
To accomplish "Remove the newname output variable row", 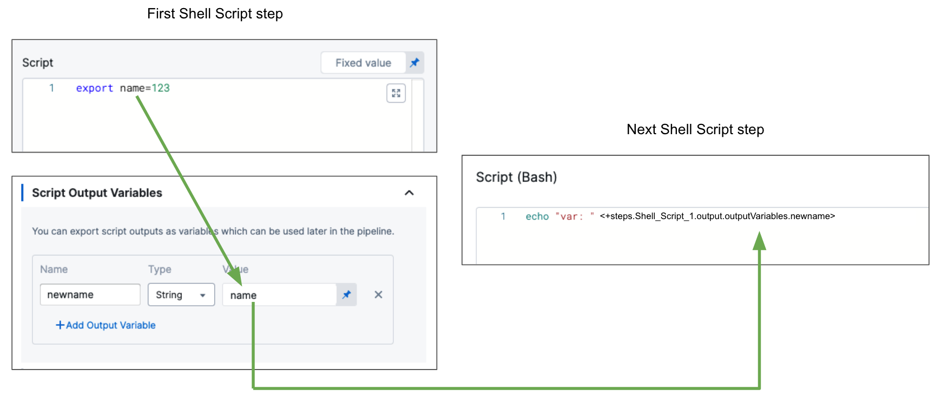I will pyautogui.click(x=378, y=295).
